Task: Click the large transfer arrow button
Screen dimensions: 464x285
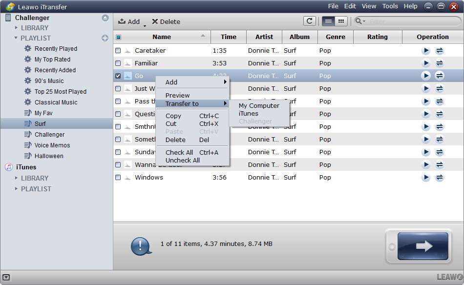Action: tap(423, 246)
